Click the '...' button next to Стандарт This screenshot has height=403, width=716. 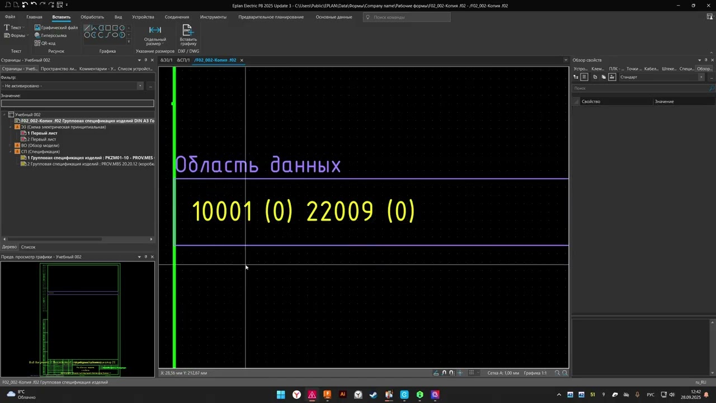(x=712, y=77)
